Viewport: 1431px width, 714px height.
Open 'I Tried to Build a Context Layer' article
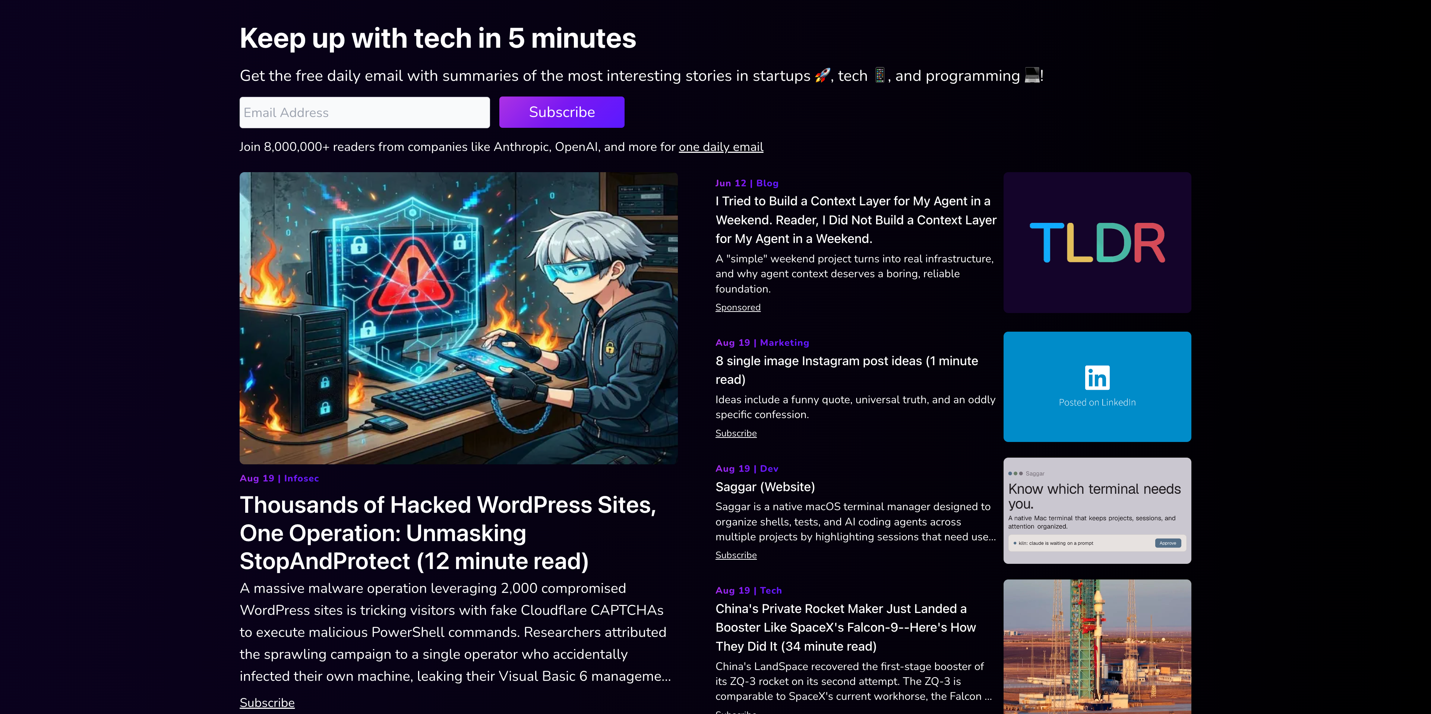click(x=856, y=220)
